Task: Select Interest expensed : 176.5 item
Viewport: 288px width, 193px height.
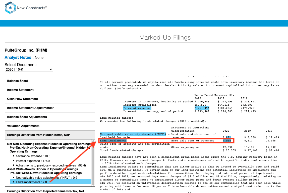Action: (33, 161)
